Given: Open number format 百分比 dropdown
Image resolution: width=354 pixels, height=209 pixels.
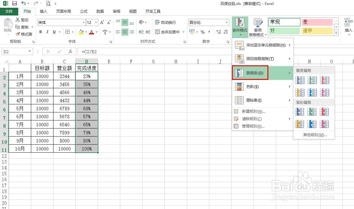Looking at the screenshot, I should (227, 22).
